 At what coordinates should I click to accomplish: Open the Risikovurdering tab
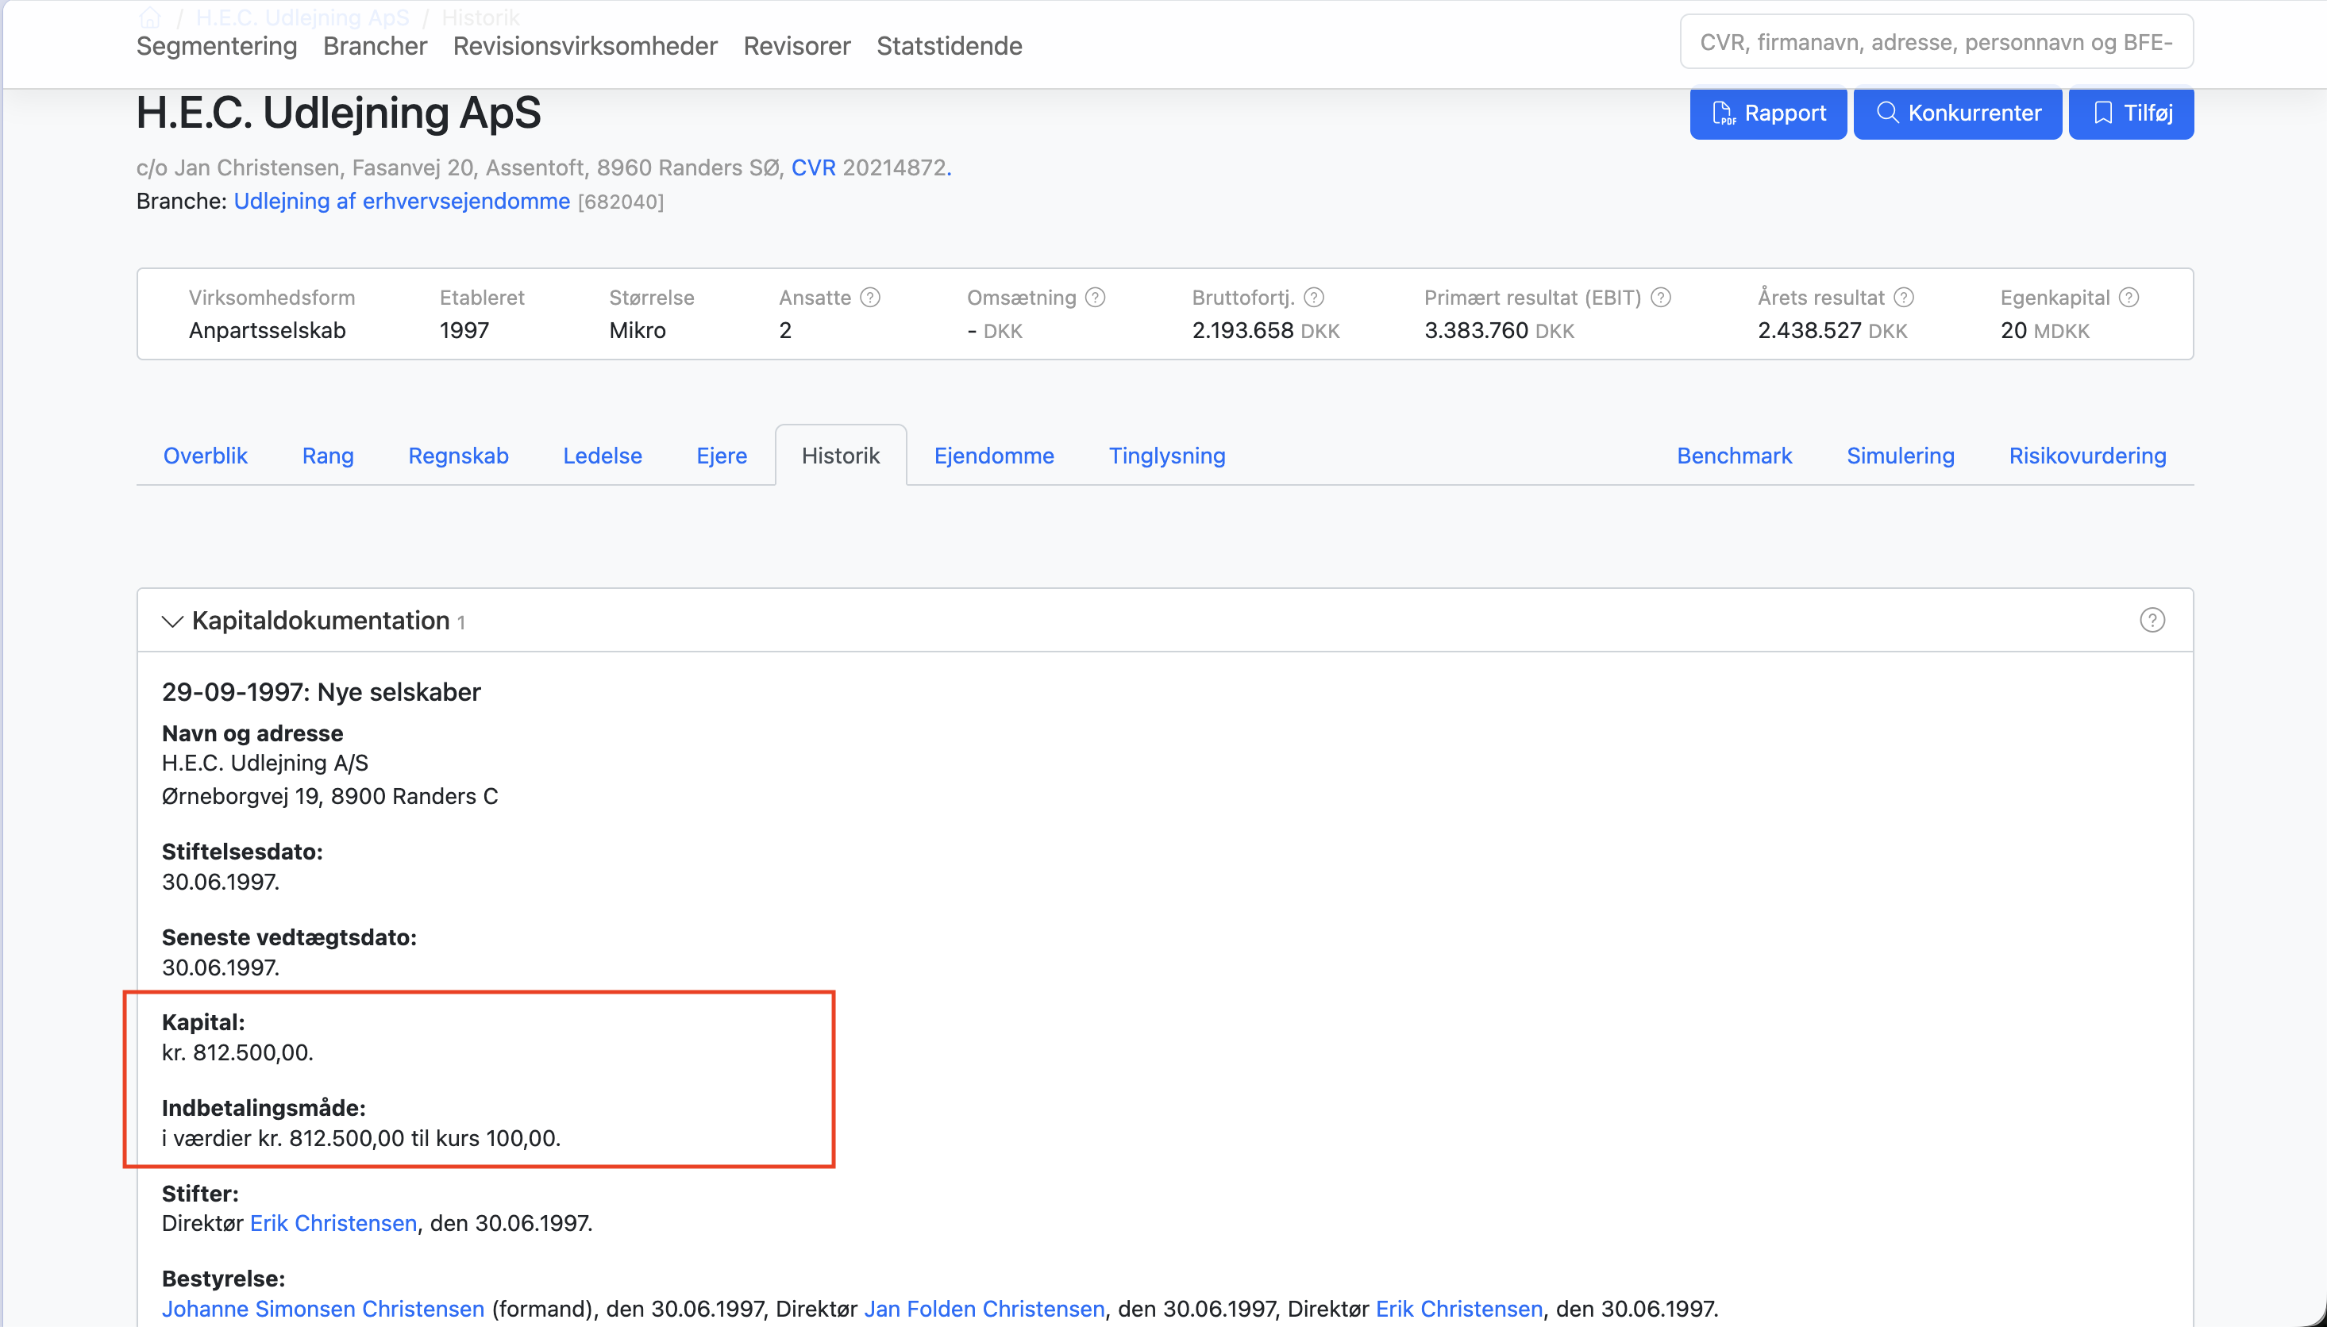(x=2087, y=456)
